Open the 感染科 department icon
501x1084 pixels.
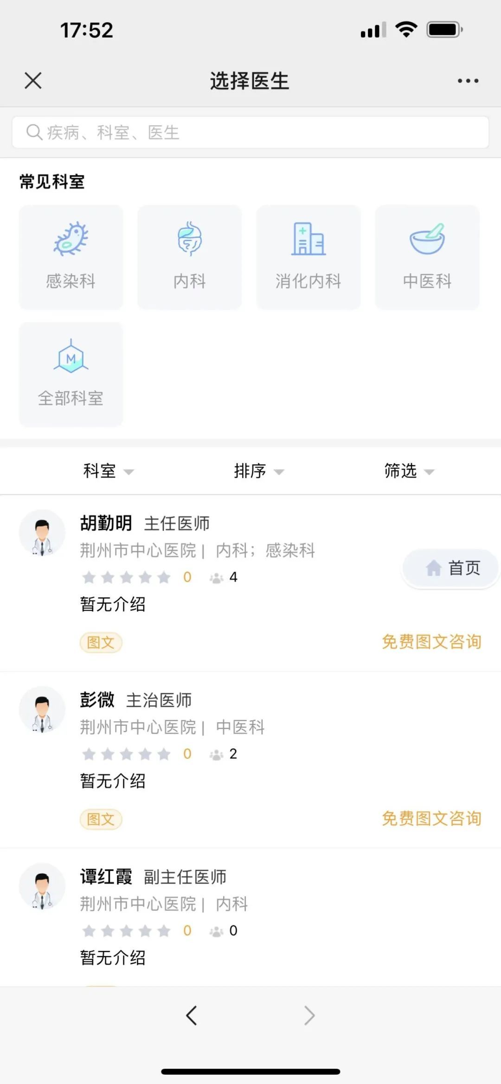point(71,257)
